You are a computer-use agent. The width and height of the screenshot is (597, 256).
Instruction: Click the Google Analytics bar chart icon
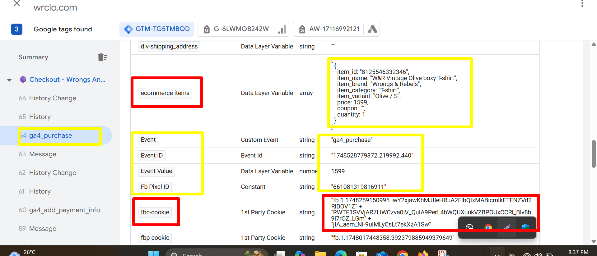coord(282,29)
